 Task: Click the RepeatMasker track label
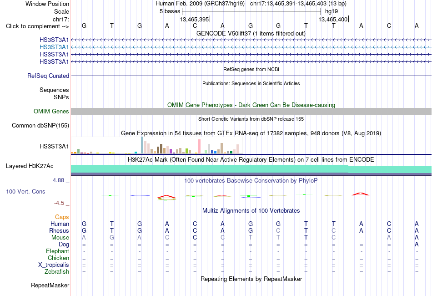click(x=50, y=285)
